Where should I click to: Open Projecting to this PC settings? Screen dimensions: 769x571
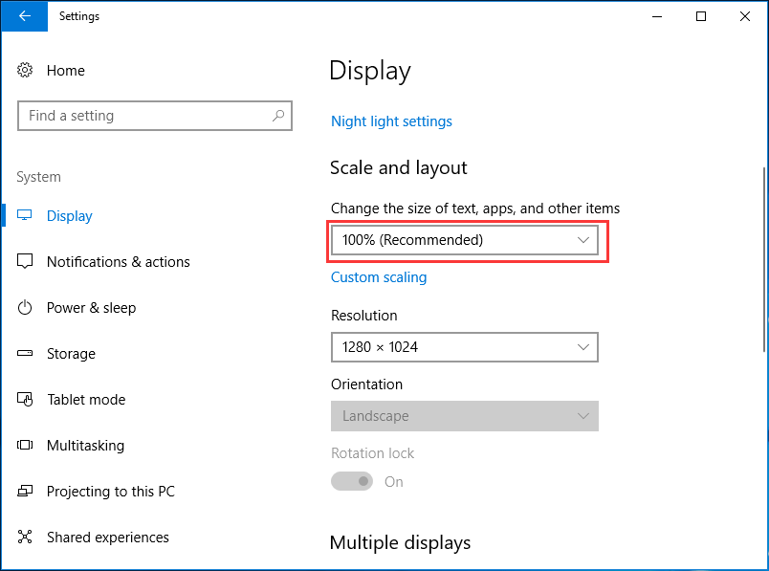110,491
